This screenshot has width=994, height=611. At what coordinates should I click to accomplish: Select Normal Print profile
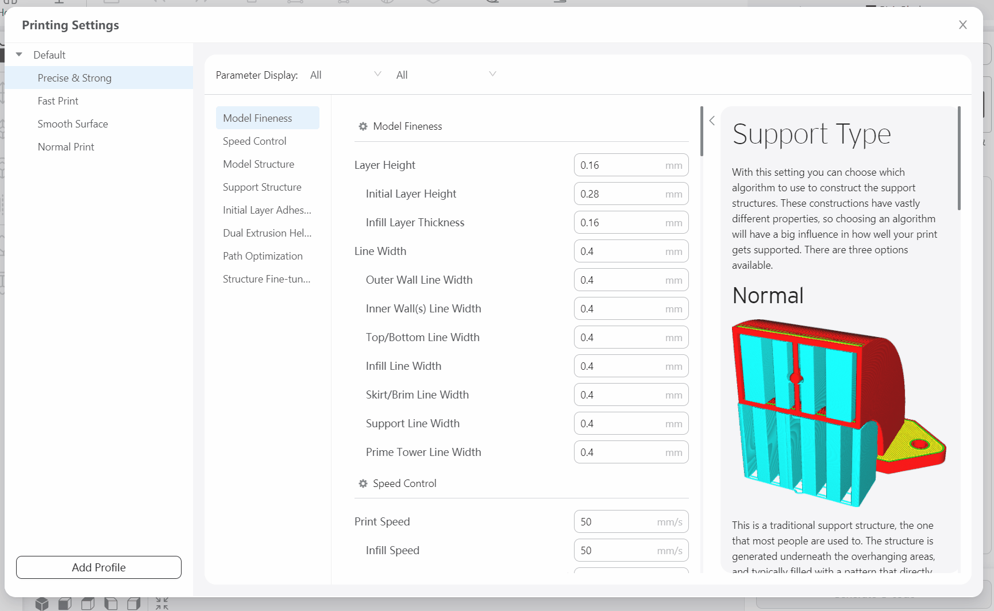pos(99,146)
